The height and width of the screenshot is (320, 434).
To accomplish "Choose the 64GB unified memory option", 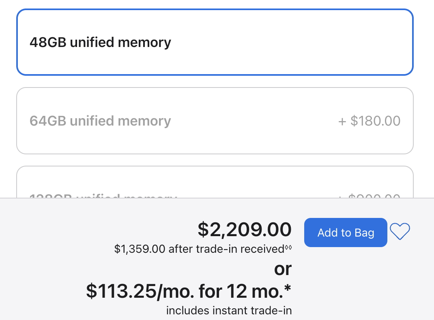I will [215, 121].
